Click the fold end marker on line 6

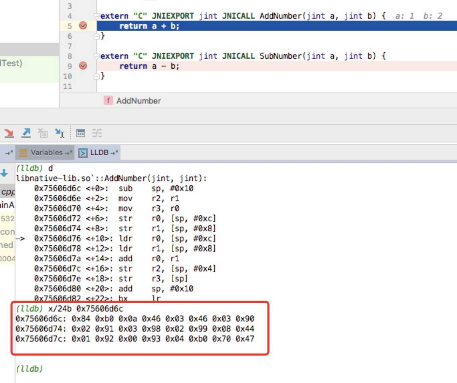coord(97,36)
